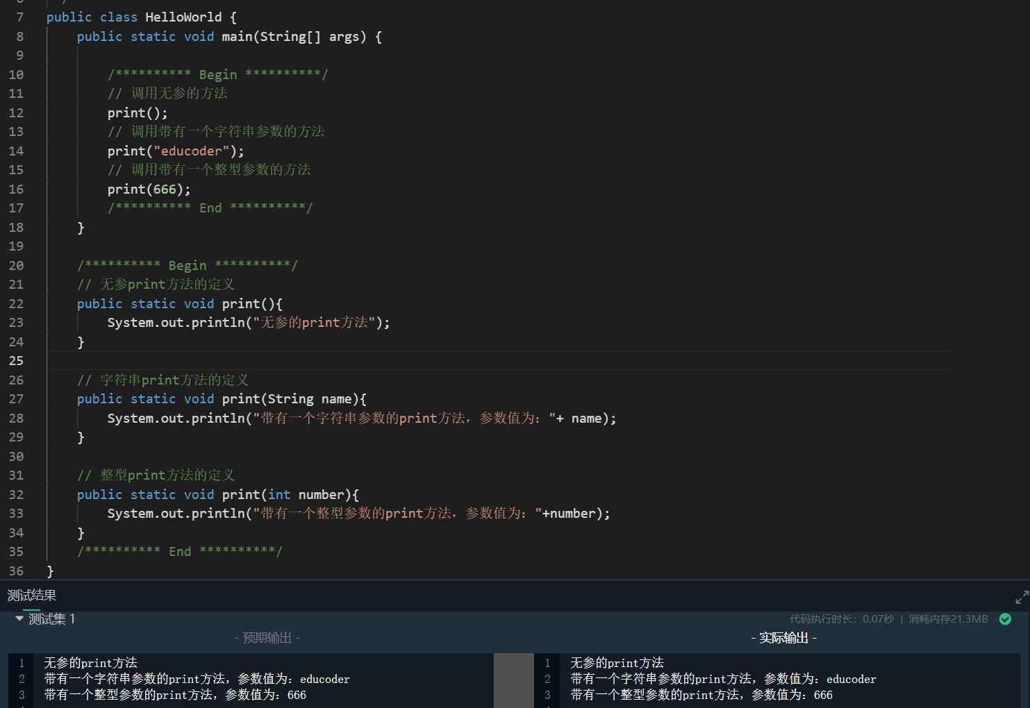Screen dimensions: 1030x708
Task: Click the print() call on line 12
Action: (138, 112)
